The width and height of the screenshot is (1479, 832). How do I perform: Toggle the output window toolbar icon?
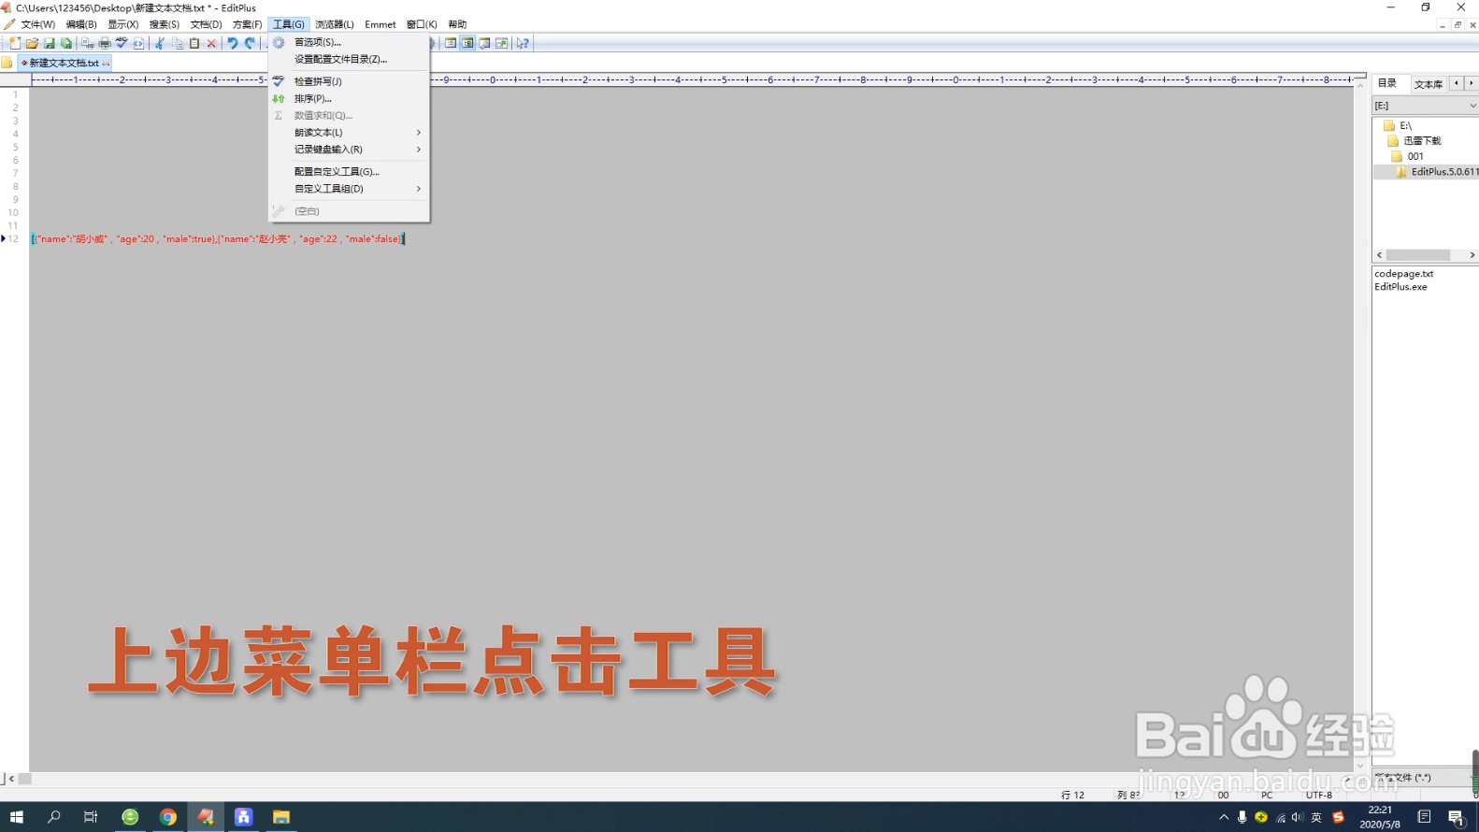coord(484,43)
